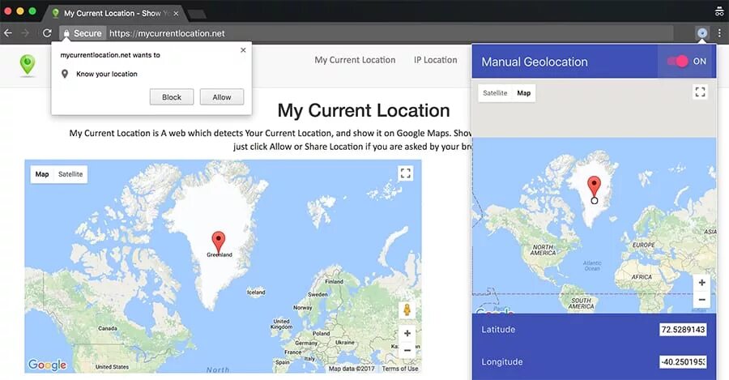This screenshot has height=380, width=729.
Task: Click the Block button
Action: pyautogui.click(x=172, y=96)
